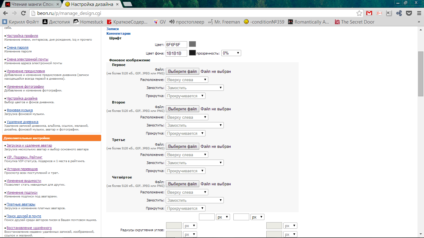Open Смена пароля link
424x238 pixels.
(x=17, y=47)
